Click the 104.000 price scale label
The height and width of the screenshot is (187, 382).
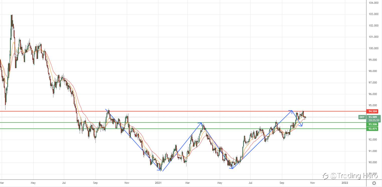point(373,3)
